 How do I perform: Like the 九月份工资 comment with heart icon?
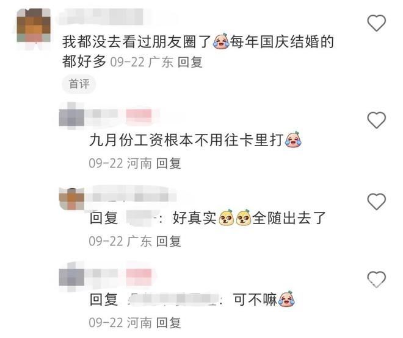click(376, 120)
